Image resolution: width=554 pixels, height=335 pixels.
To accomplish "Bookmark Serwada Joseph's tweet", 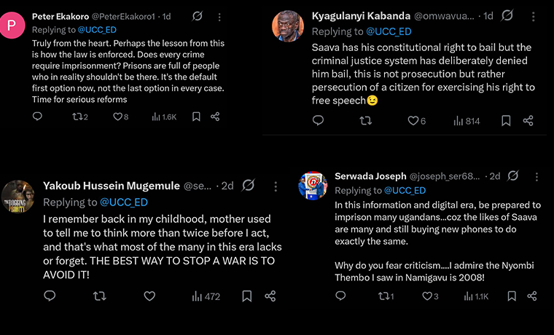I will (x=512, y=296).
